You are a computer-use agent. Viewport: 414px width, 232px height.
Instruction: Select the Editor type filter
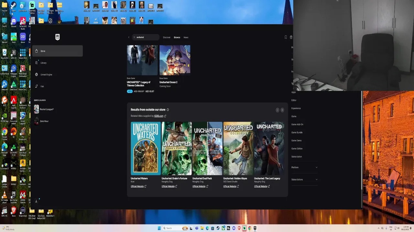pos(294,100)
